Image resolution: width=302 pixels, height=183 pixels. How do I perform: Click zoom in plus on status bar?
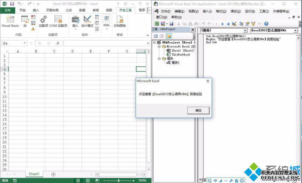pyautogui.click(x=133, y=181)
